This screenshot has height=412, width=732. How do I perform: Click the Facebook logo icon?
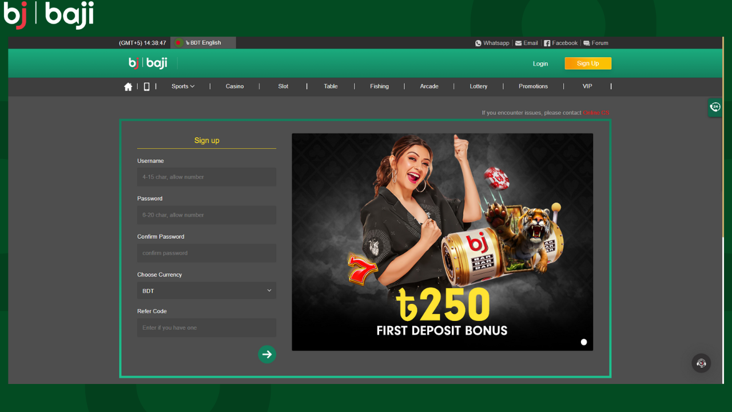[547, 43]
